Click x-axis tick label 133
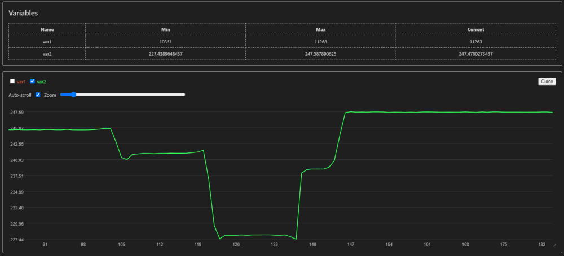The height and width of the screenshot is (256, 564). pos(275,245)
